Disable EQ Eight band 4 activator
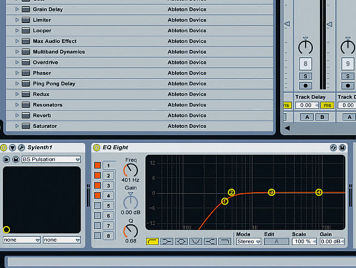The image size is (356, 268). [x=98, y=195]
